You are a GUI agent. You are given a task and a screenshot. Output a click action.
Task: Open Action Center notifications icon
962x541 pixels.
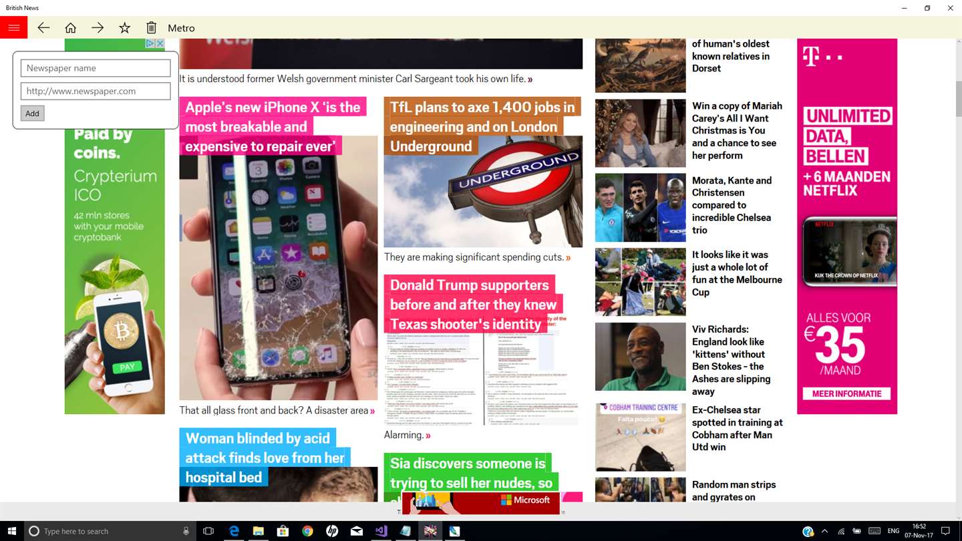946,531
